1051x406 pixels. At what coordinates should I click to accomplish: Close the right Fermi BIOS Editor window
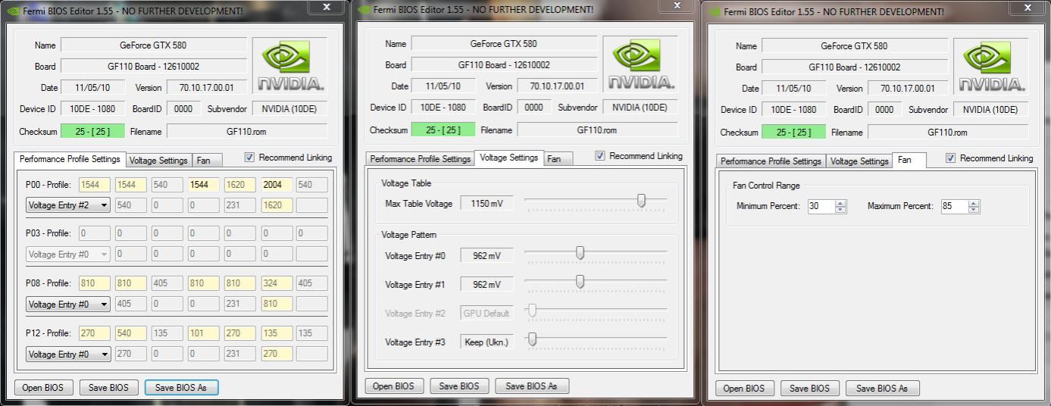pos(1028,8)
